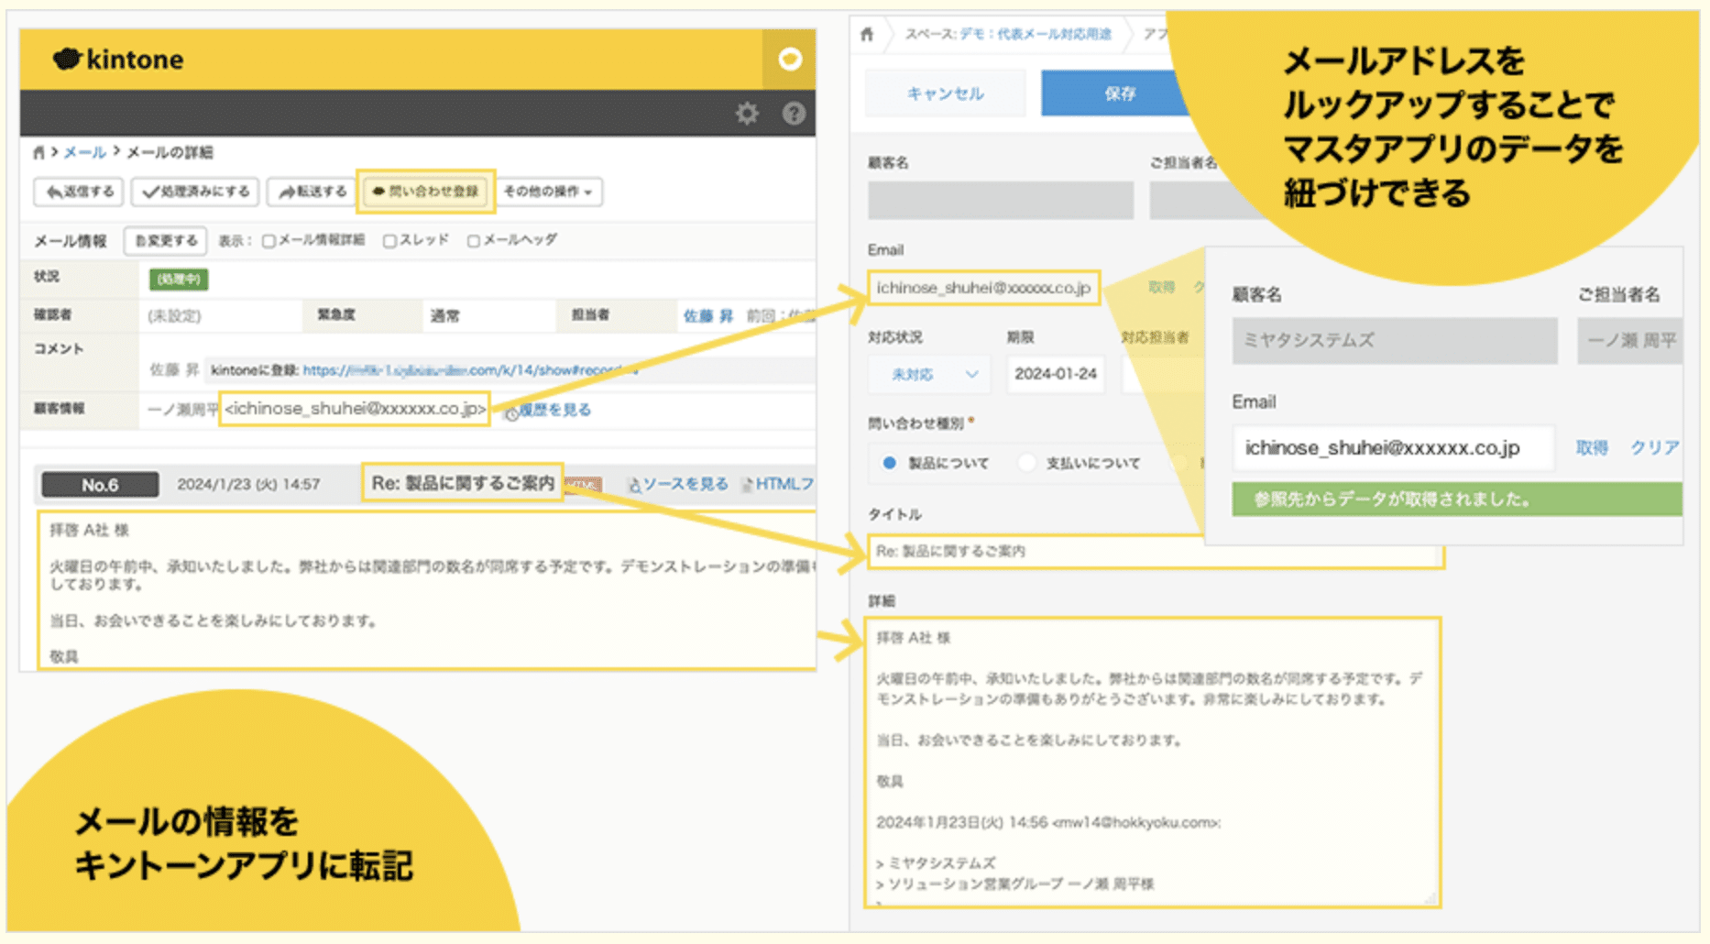Select the 製品について radio button

889,463
